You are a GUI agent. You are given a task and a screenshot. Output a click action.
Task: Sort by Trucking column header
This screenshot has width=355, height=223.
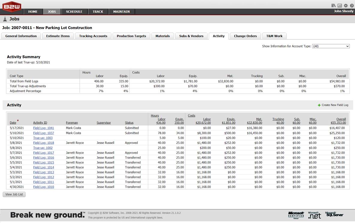tap(278, 121)
